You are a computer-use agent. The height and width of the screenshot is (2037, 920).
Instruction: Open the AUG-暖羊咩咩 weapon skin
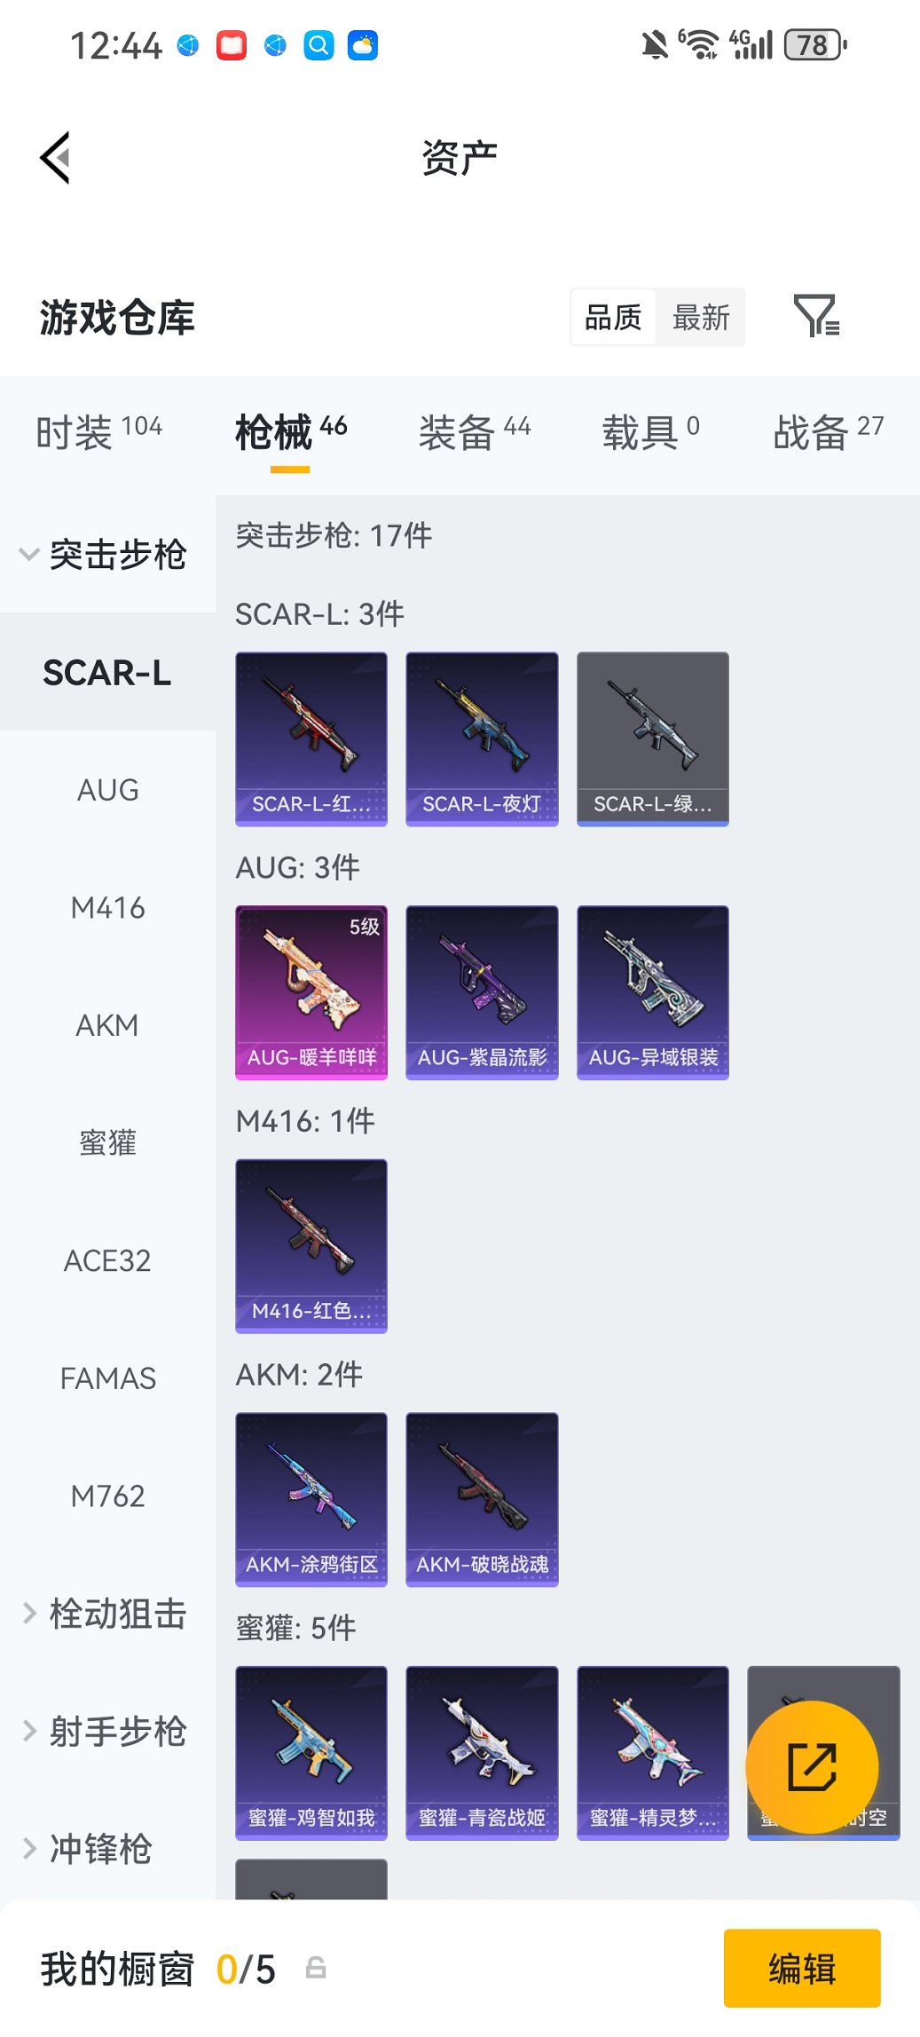[x=311, y=992]
